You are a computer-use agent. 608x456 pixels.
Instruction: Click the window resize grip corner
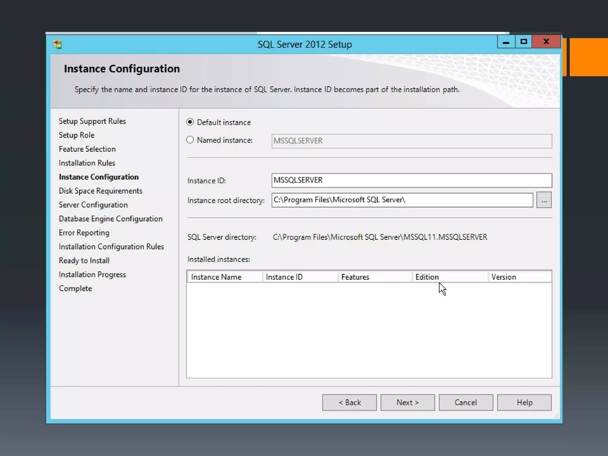(557, 416)
